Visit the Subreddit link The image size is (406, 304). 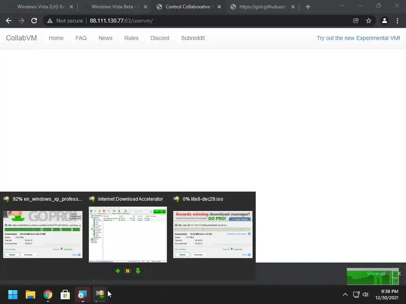coord(193,38)
